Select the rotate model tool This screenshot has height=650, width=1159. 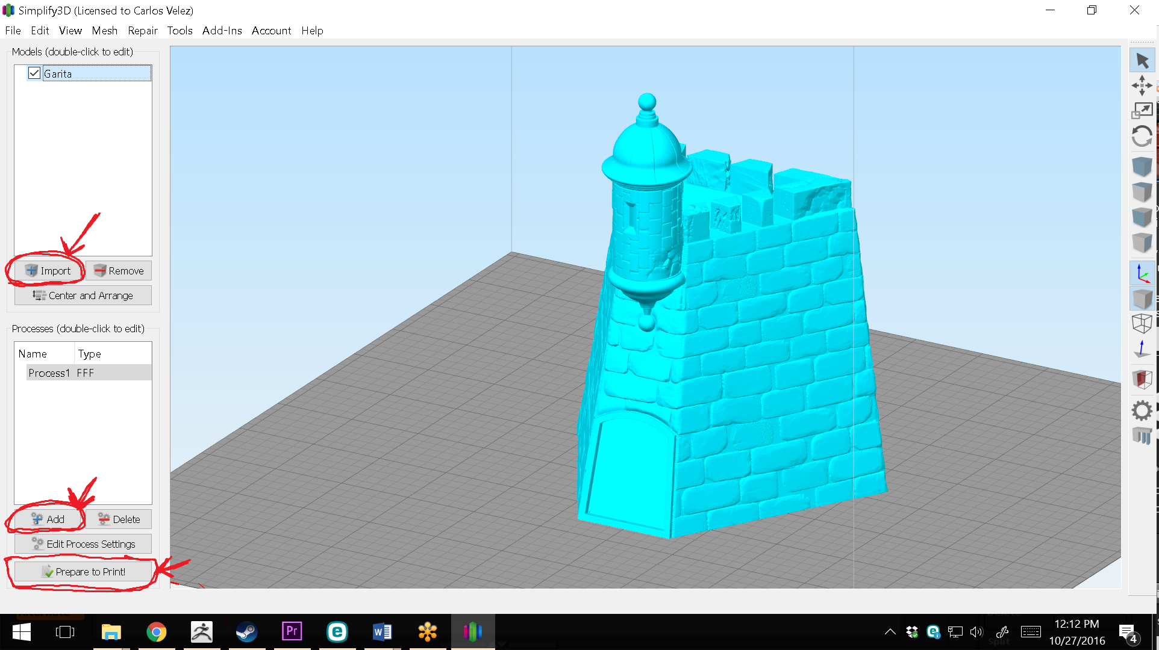tap(1142, 137)
